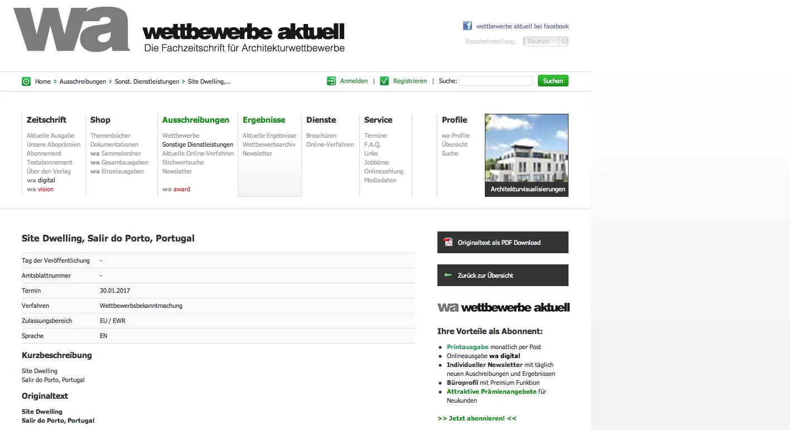Image resolution: width=790 pixels, height=430 pixels.
Task: Click the Suchen button
Action: click(x=553, y=81)
